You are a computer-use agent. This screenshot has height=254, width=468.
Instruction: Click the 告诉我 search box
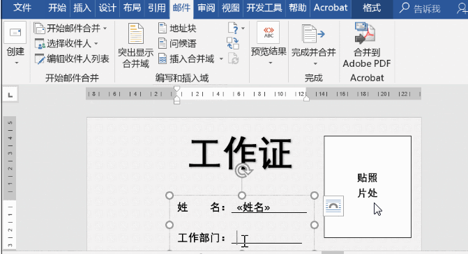click(421, 8)
